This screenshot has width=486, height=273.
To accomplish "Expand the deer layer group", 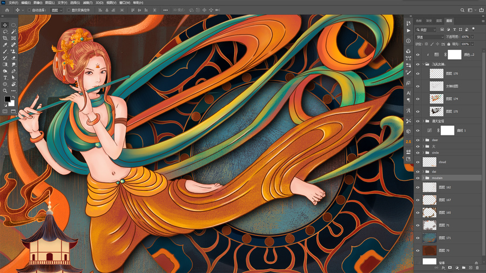I will [x=423, y=140].
